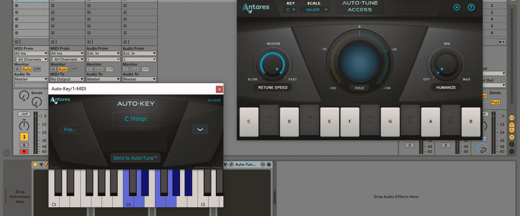The height and width of the screenshot is (216, 520).
Task: Set second MIDI track monitor to Off
Action: coord(73,69)
